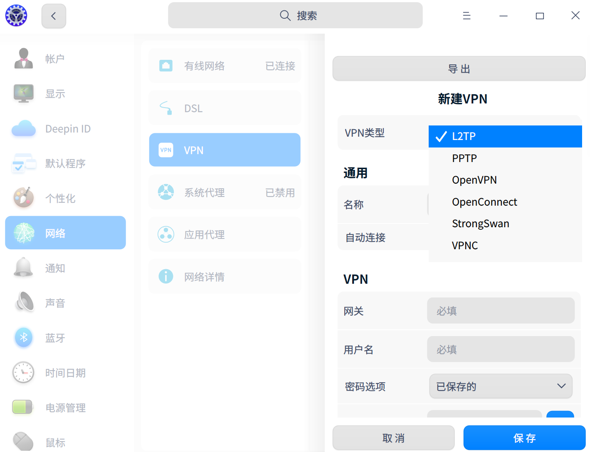Open the 有线网络 wired network page

(225, 66)
